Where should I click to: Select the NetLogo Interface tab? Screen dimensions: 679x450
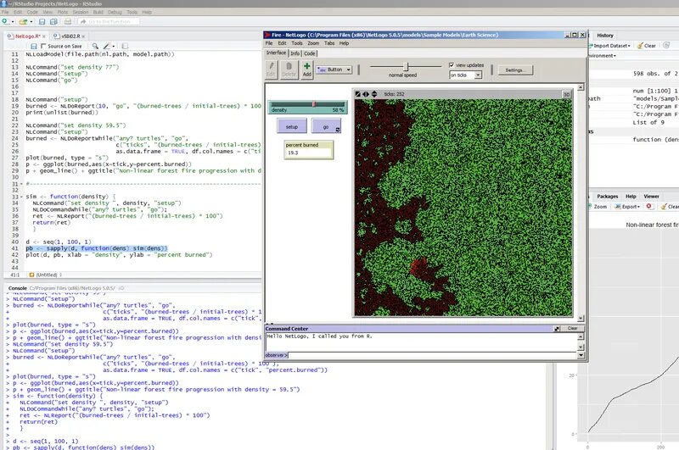coord(277,53)
